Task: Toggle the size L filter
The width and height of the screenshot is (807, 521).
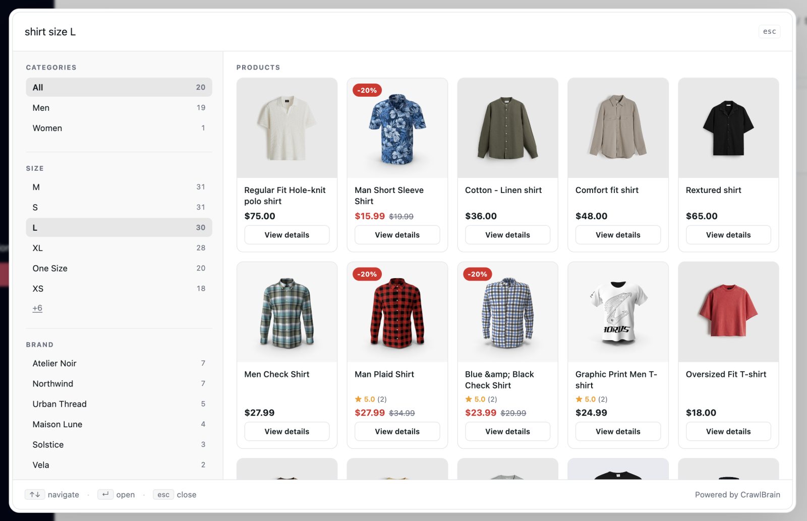Action: point(119,228)
